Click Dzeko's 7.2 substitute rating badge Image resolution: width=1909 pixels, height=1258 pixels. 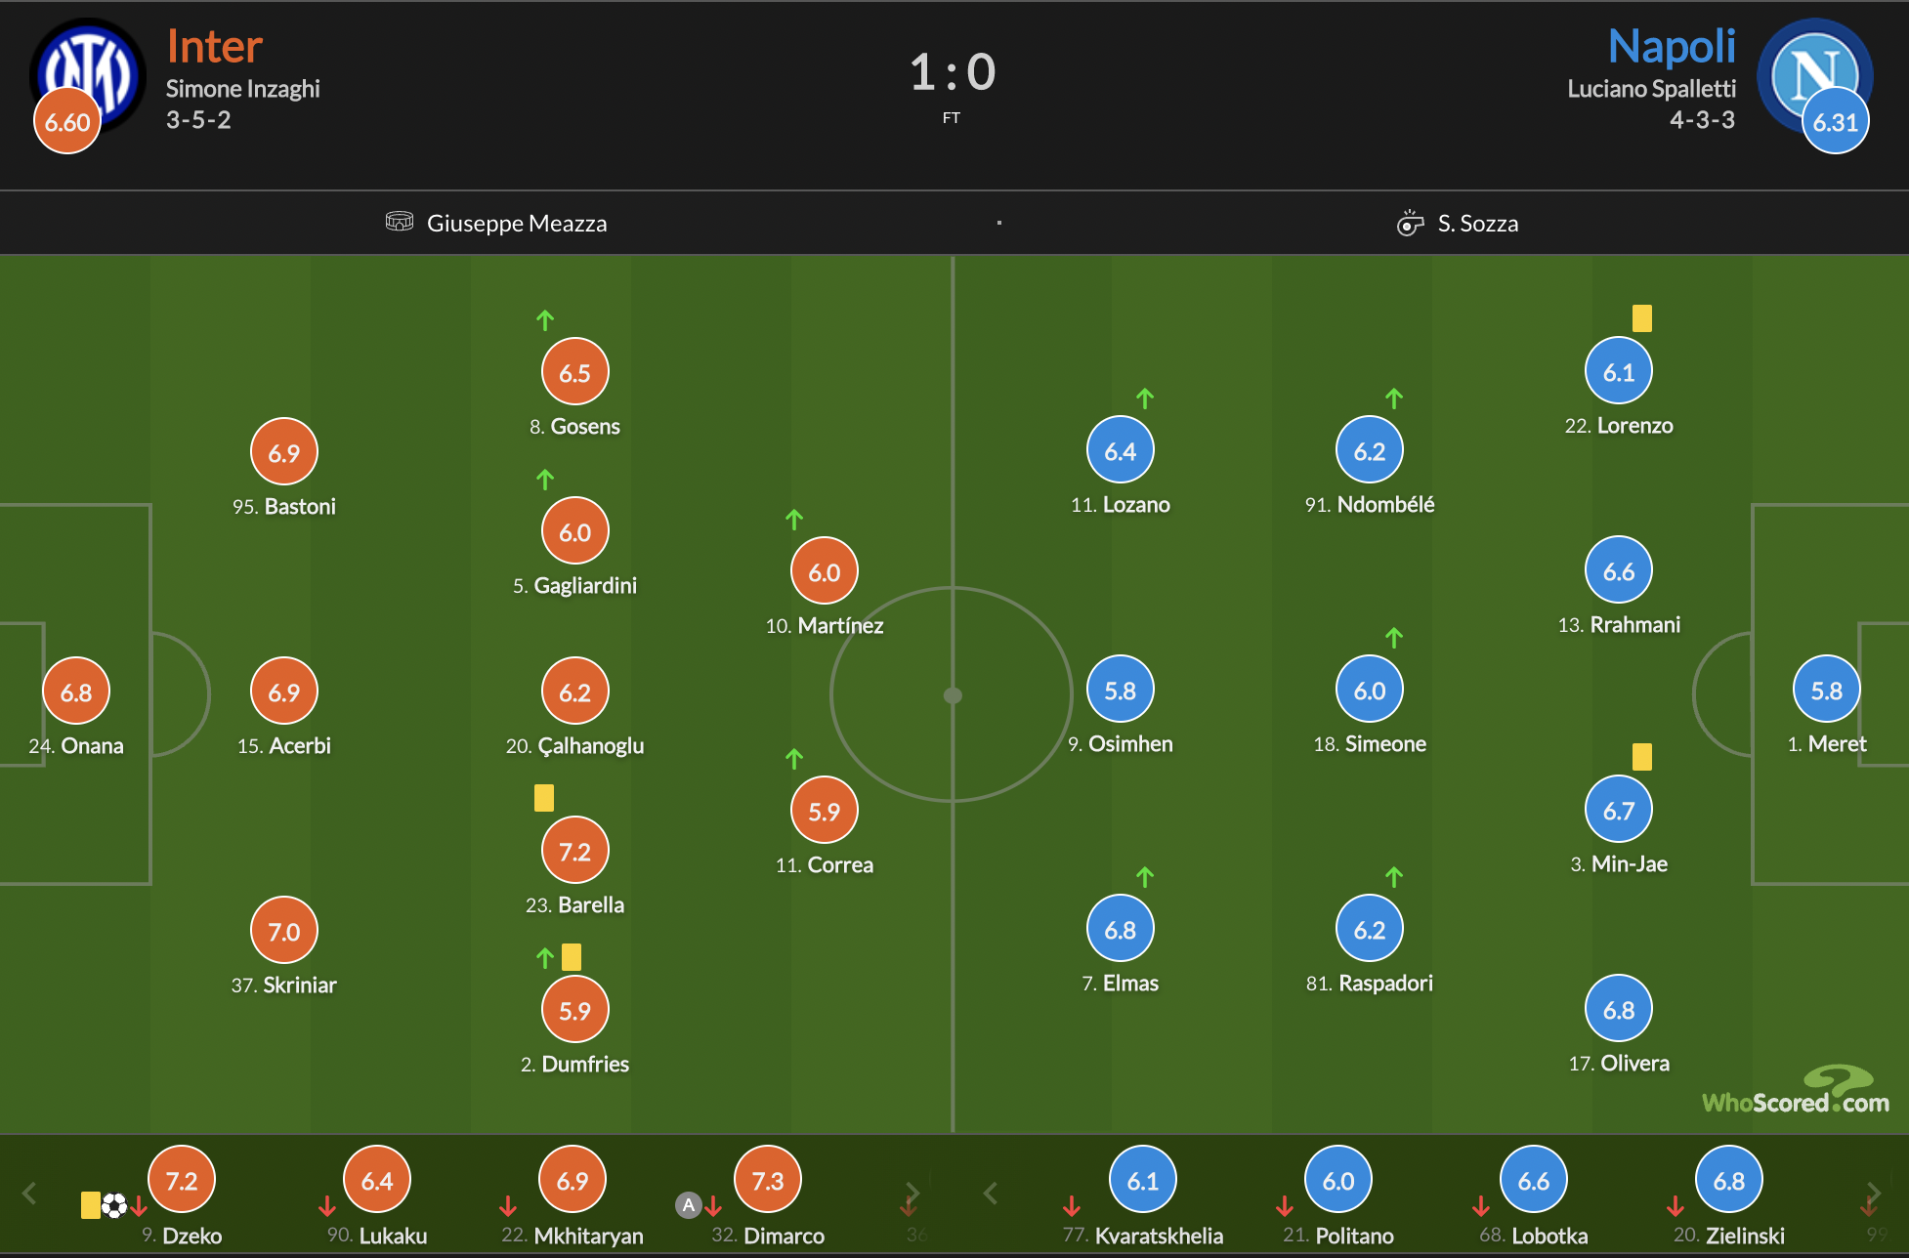pyautogui.click(x=182, y=1180)
